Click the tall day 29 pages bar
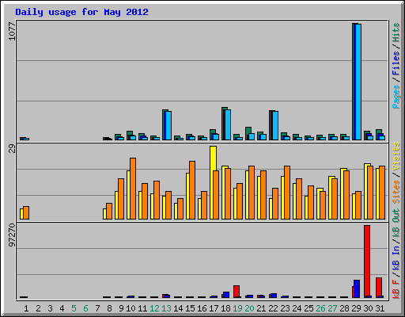405x317 pixels. (x=358, y=82)
